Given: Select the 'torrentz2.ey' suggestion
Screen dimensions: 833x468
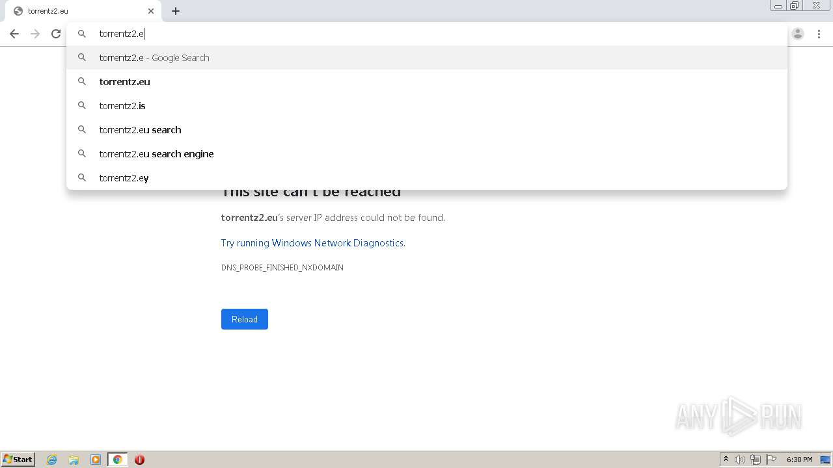Looking at the screenshot, I should pyautogui.click(x=427, y=178).
